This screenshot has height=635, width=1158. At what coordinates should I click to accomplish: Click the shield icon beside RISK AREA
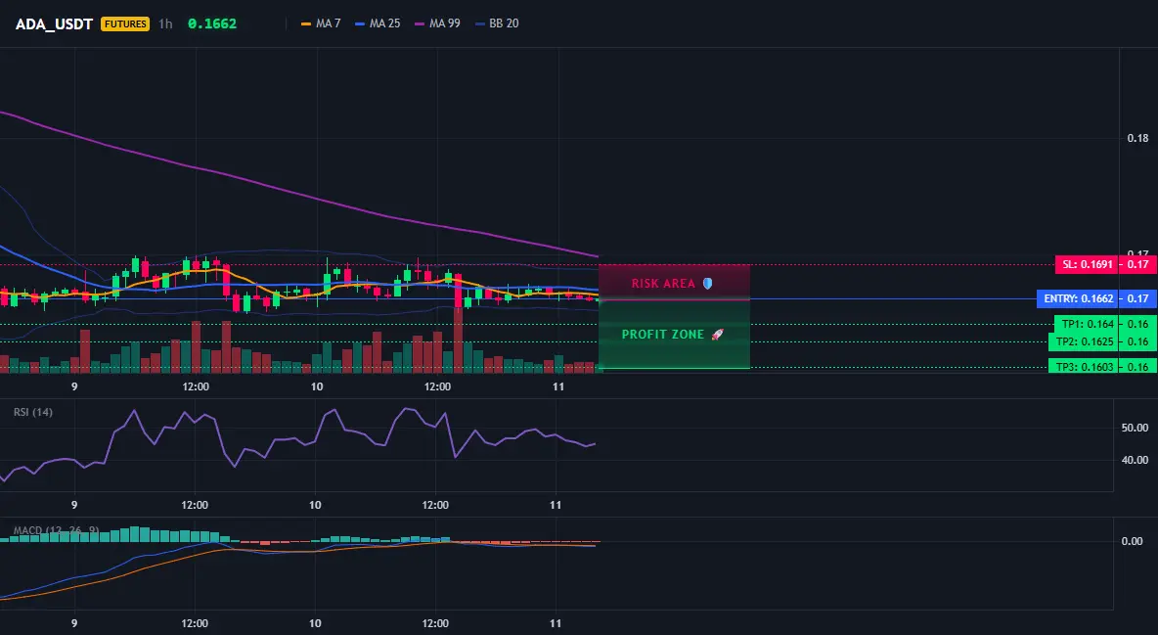pyautogui.click(x=707, y=283)
